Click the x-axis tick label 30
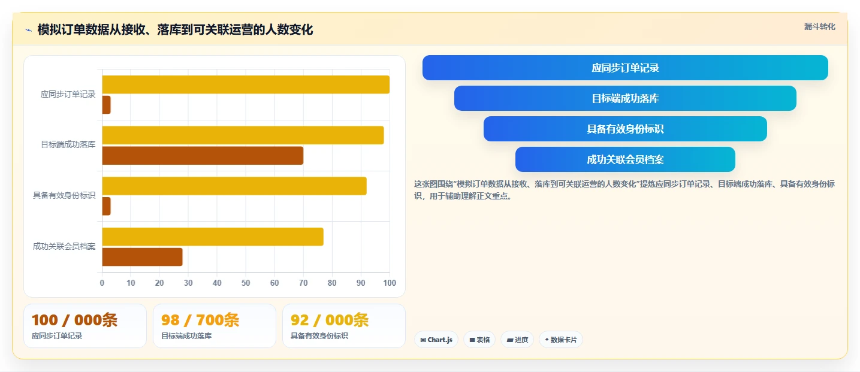This screenshot has width=860, height=372. [188, 283]
